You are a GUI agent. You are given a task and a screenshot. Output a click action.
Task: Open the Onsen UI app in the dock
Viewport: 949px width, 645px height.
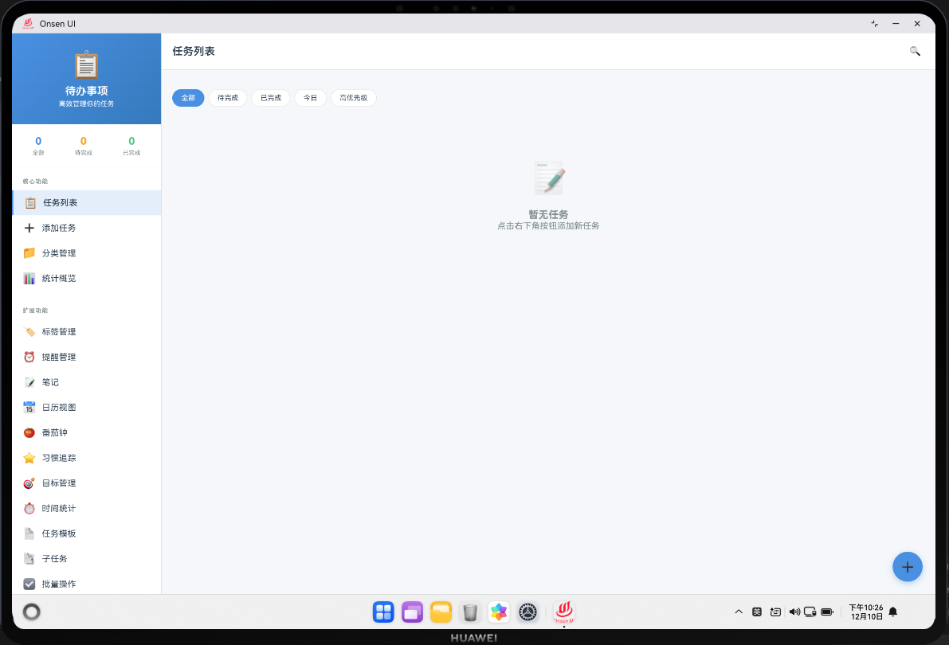click(563, 612)
